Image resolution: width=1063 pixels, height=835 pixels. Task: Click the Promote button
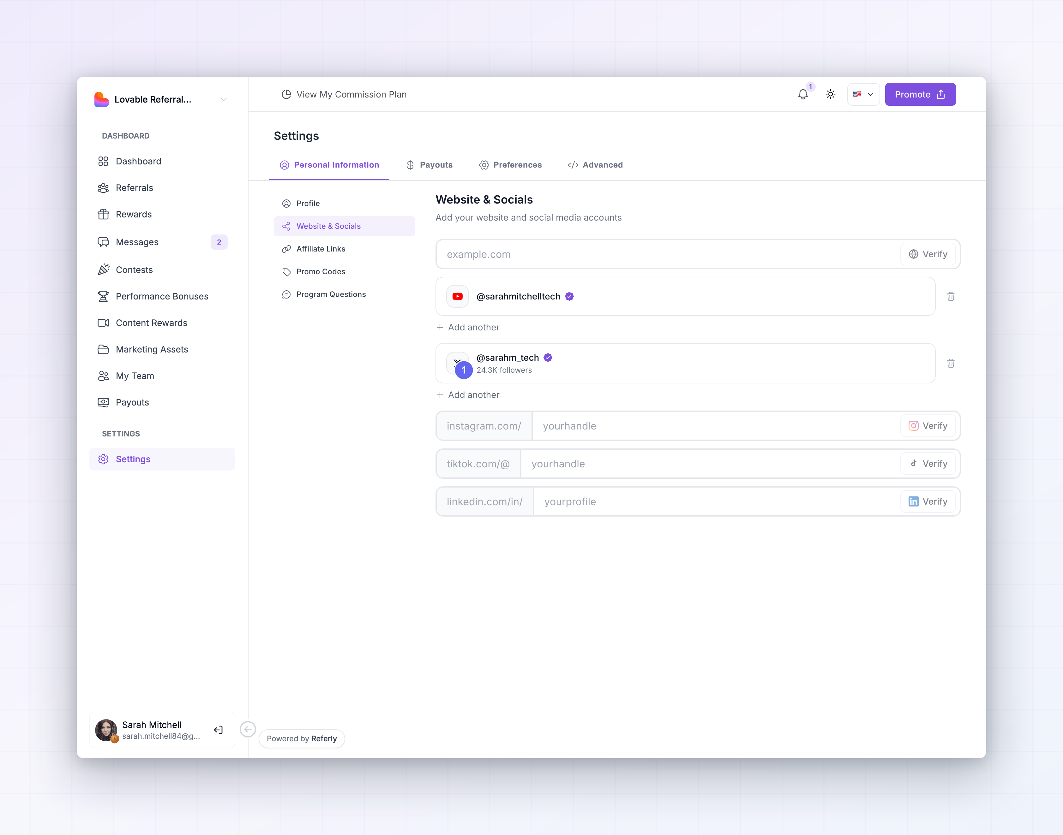tap(920, 94)
